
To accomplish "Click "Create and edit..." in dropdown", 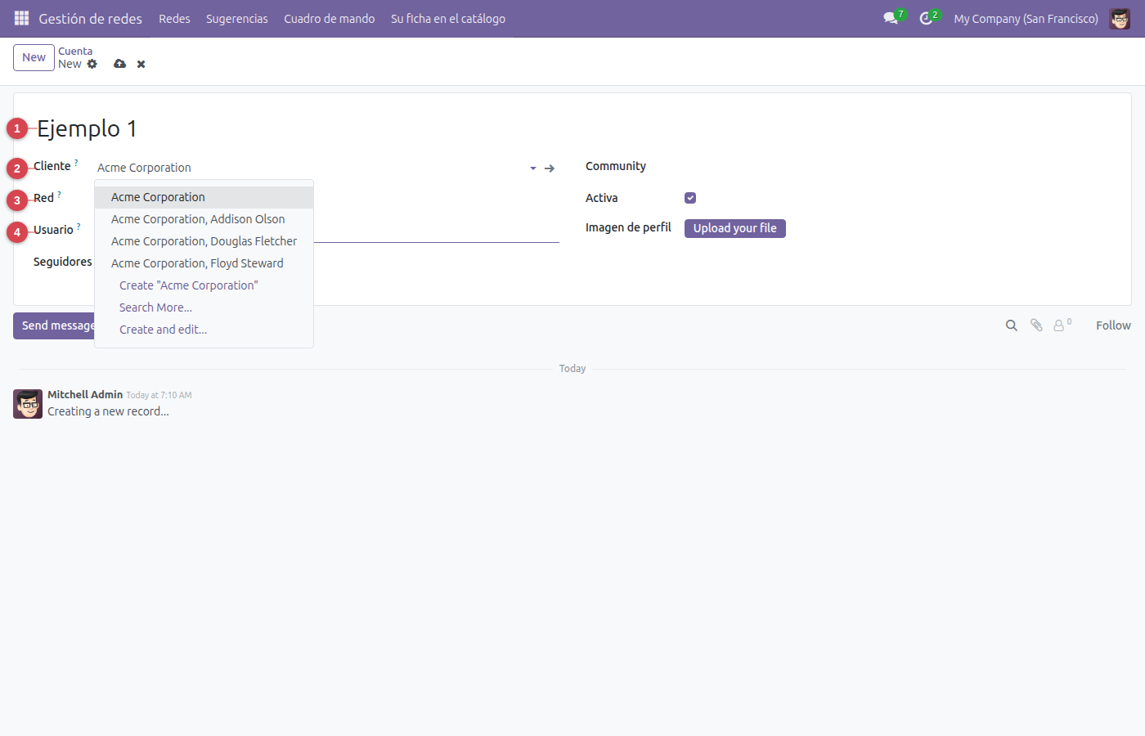I will pos(204,330).
